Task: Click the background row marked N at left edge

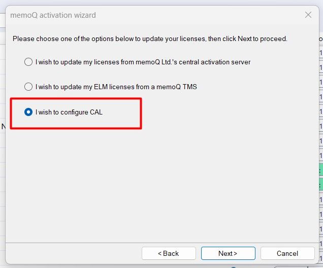Action: [3, 127]
